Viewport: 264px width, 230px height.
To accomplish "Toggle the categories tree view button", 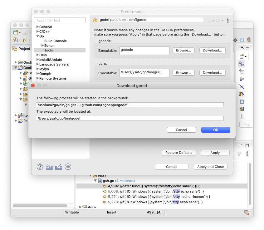I will [x=242, y=64].
